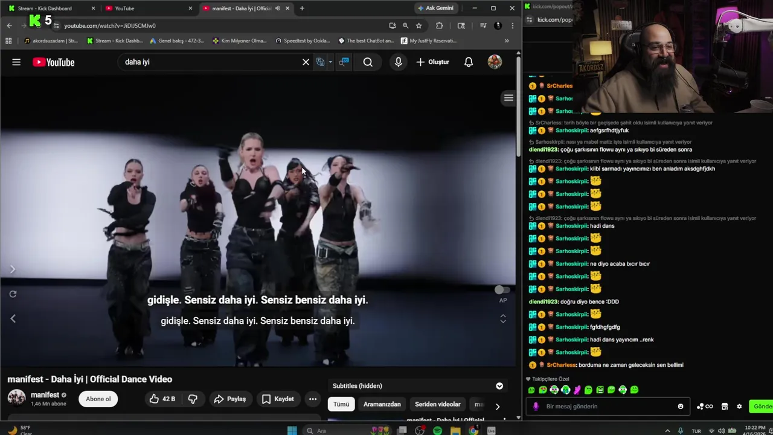Click the replay circular arrow on video
This screenshot has width=773, height=435.
click(13, 294)
